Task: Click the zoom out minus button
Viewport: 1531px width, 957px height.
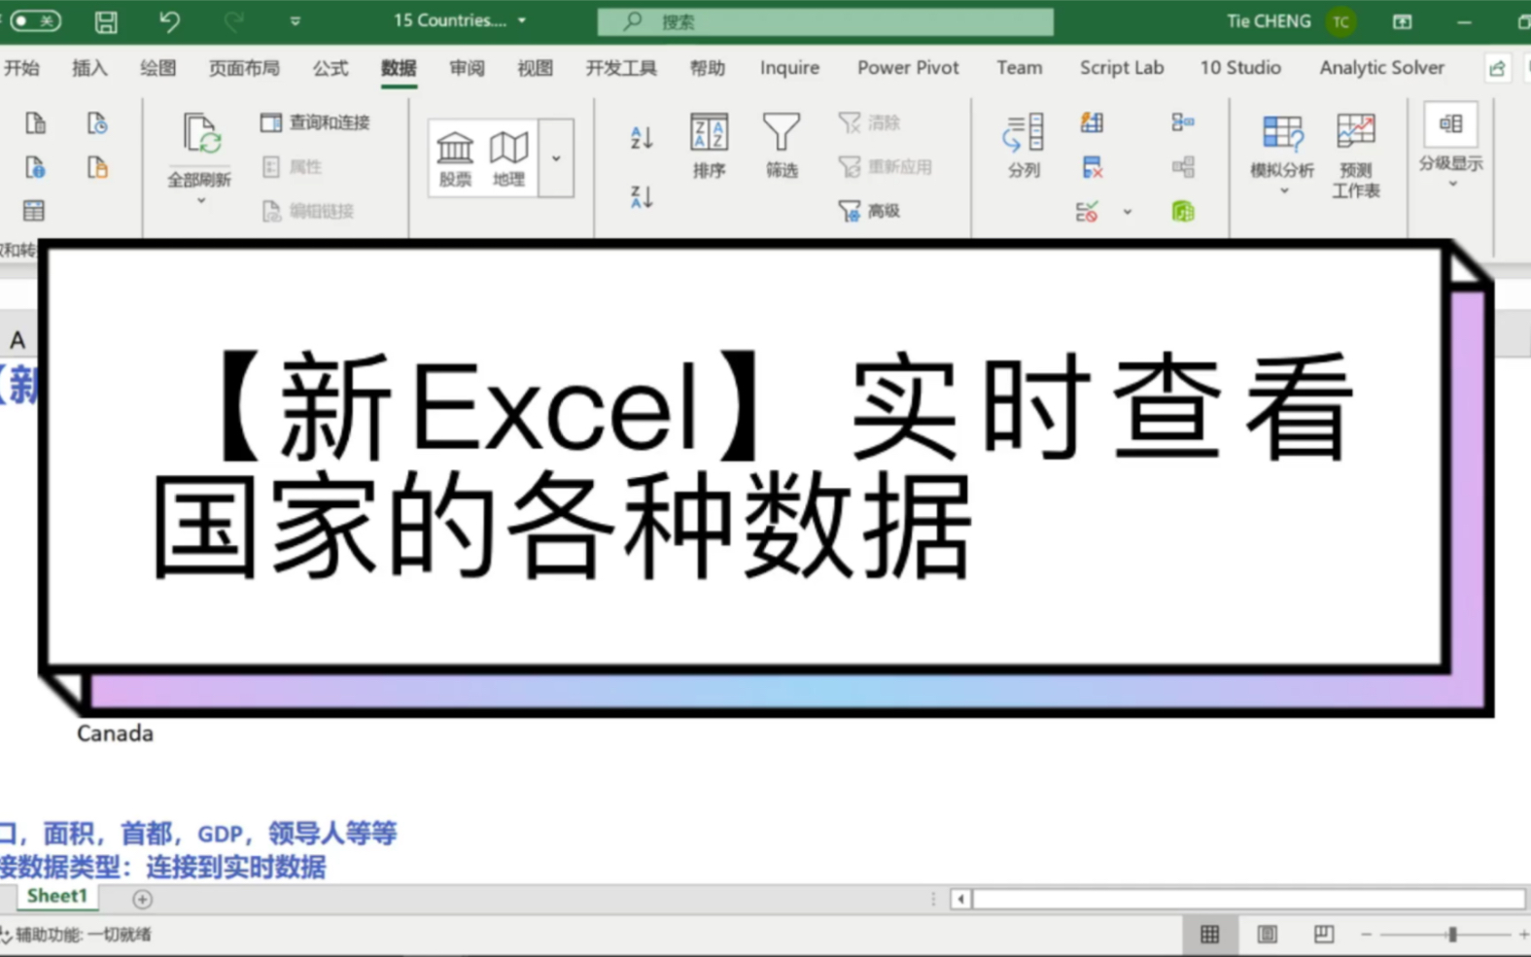Action: [1366, 935]
